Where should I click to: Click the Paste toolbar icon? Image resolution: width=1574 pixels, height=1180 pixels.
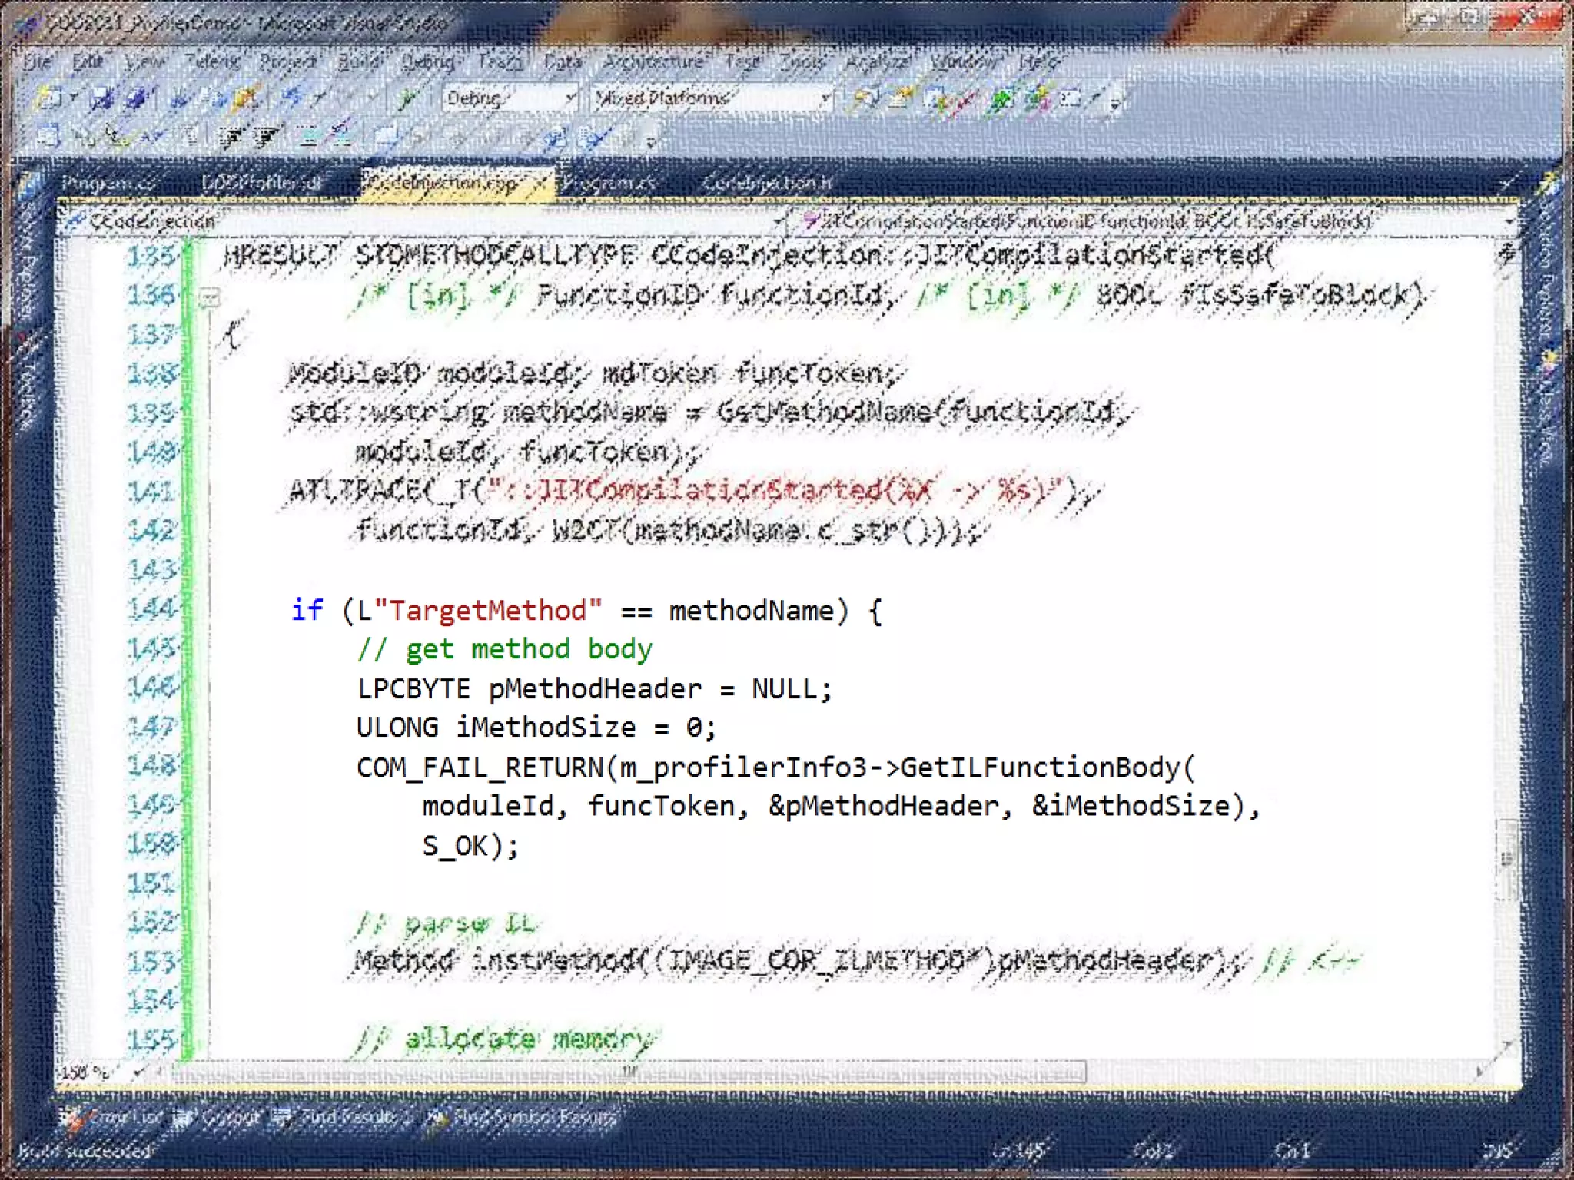[245, 98]
